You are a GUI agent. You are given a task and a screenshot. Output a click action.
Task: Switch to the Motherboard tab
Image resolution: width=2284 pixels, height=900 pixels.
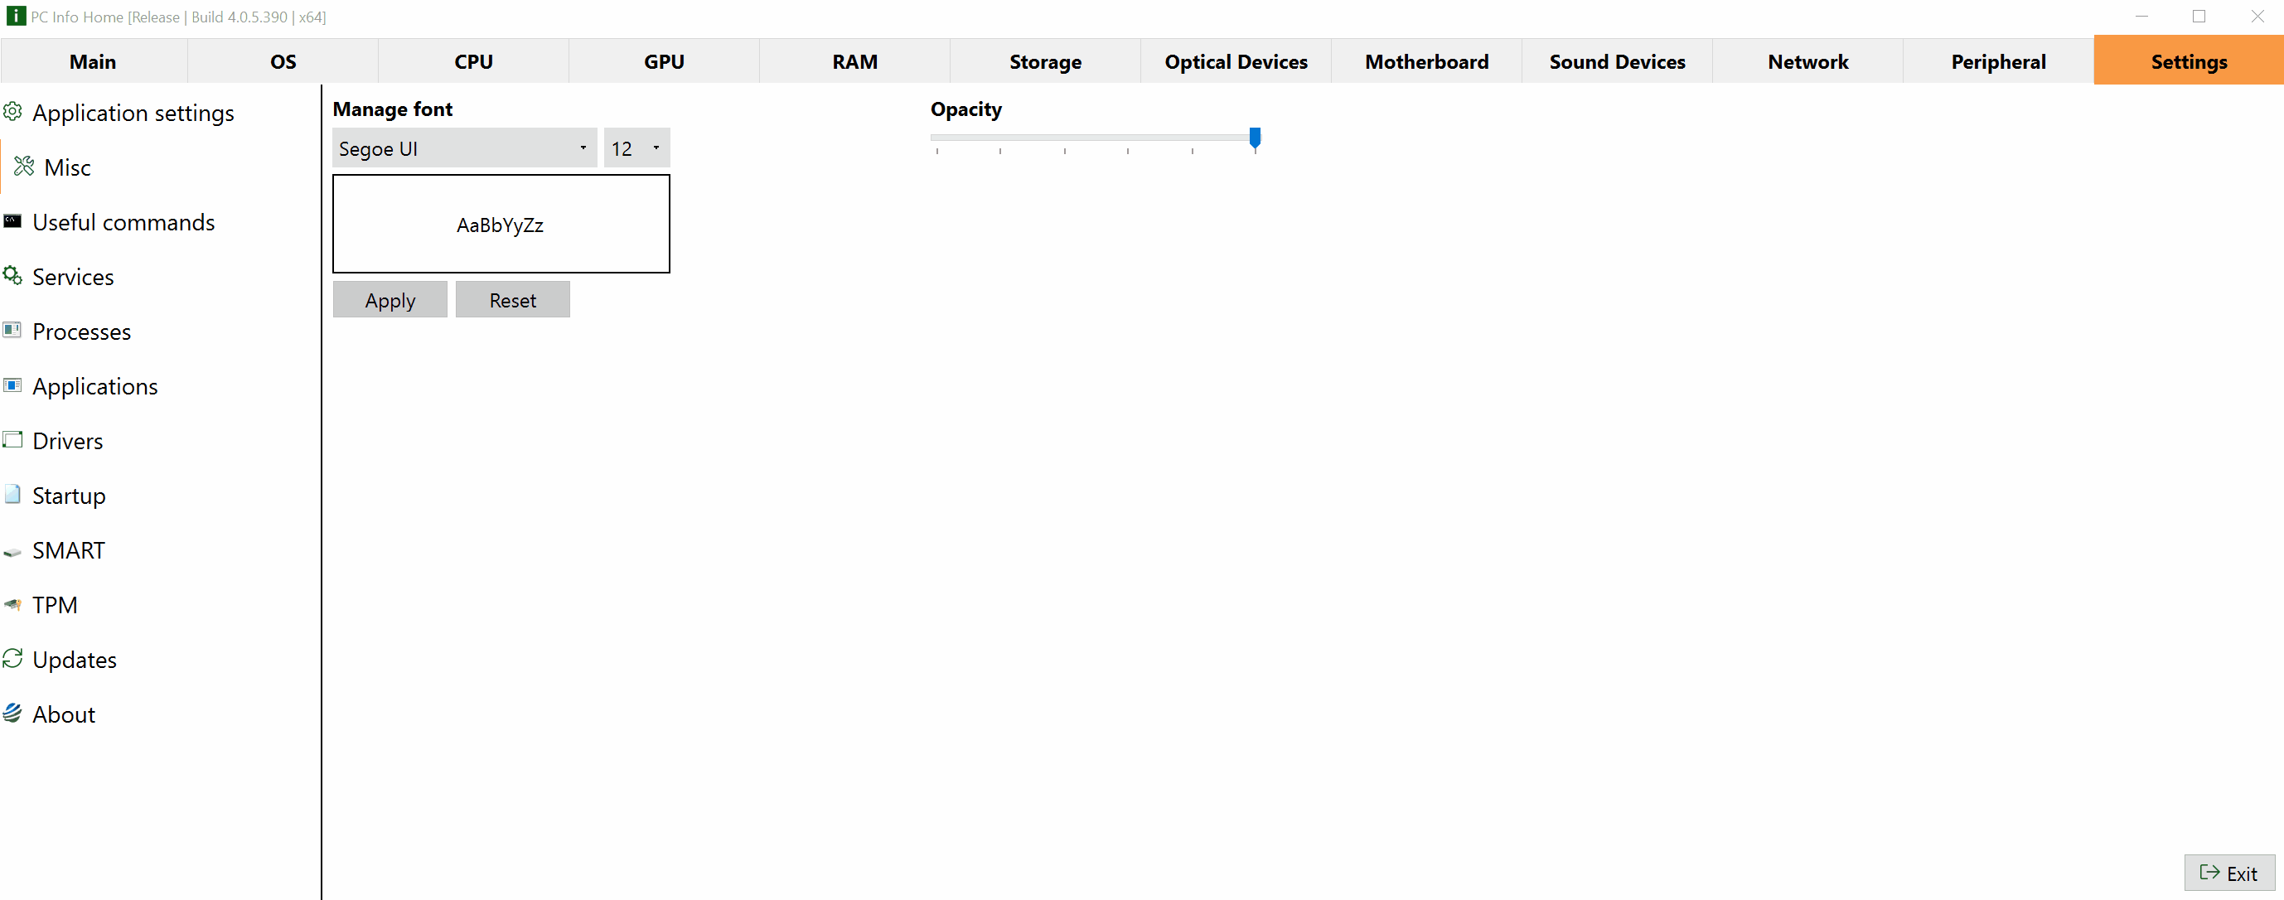pos(1426,61)
